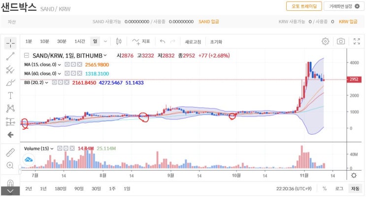Select the ruler measure tool
This screenshot has width=366, height=201.
click(x=10, y=152)
